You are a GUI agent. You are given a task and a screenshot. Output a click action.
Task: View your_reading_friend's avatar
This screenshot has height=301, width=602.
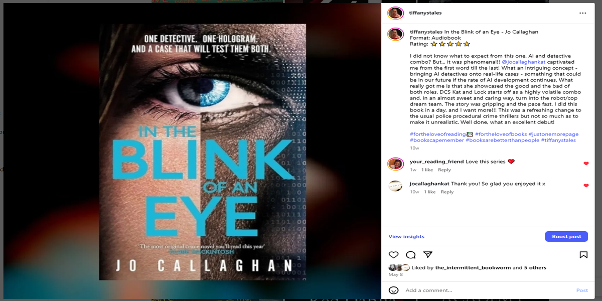pos(396,164)
